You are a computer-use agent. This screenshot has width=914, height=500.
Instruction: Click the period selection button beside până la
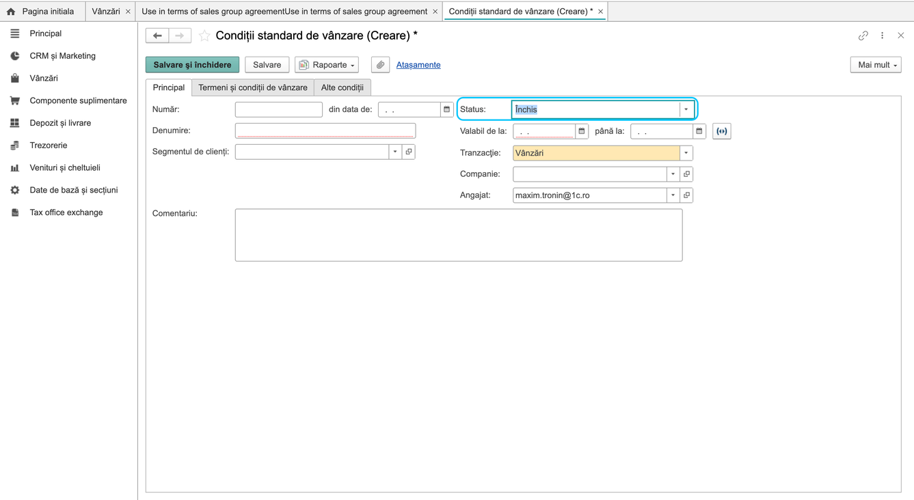pos(722,131)
